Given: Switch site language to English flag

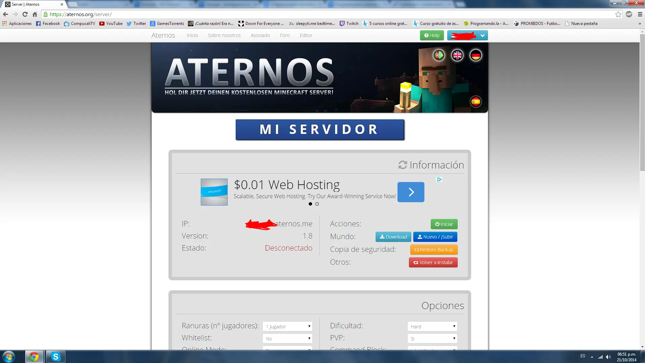Looking at the screenshot, I should click(457, 55).
